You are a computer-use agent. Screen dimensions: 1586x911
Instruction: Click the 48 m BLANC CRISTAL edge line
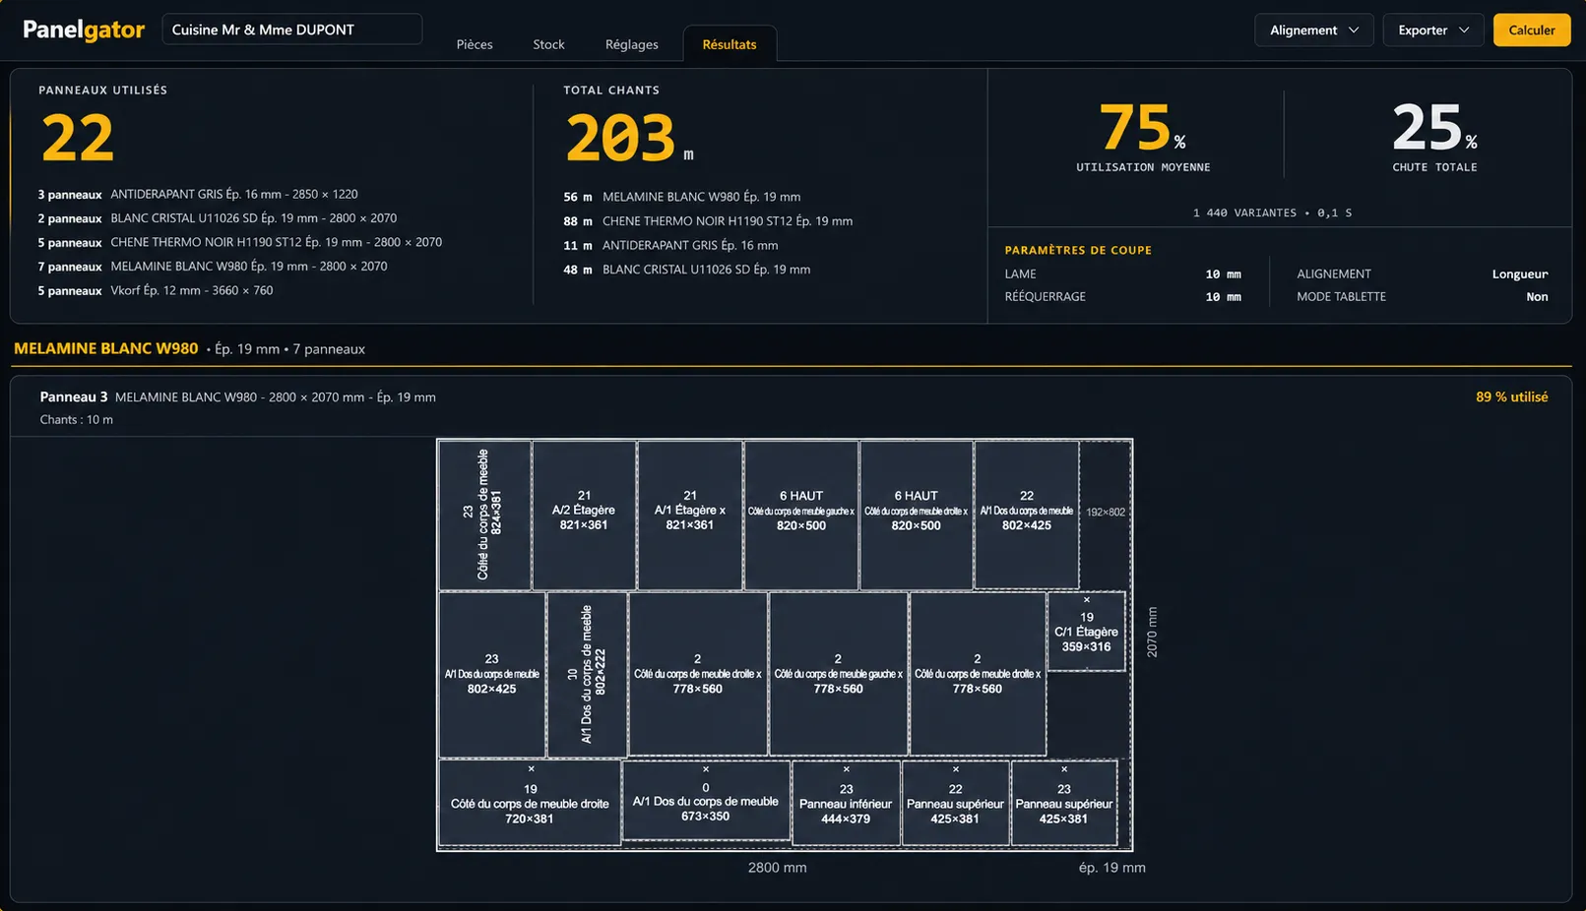(x=686, y=270)
